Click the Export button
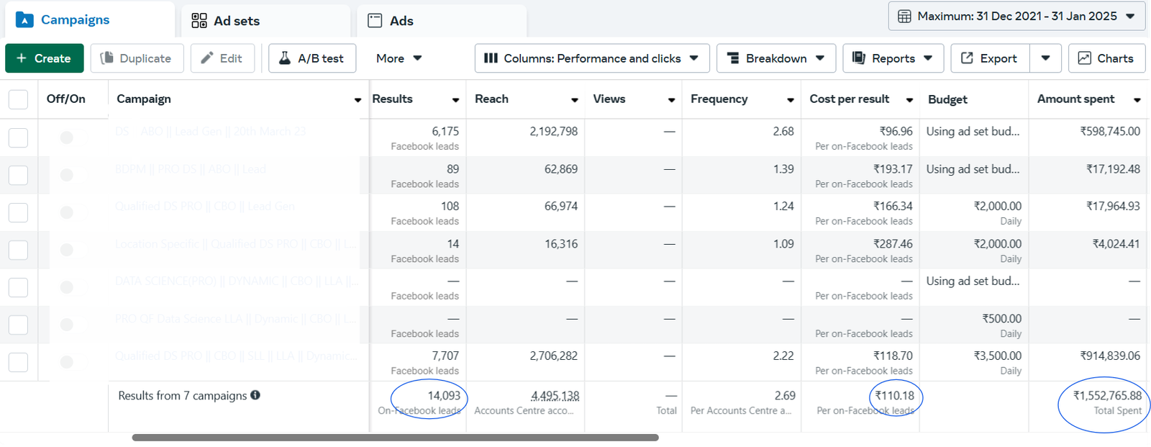The width and height of the screenshot is (1151, 447). pyautogui.click(x=990, y=58)
